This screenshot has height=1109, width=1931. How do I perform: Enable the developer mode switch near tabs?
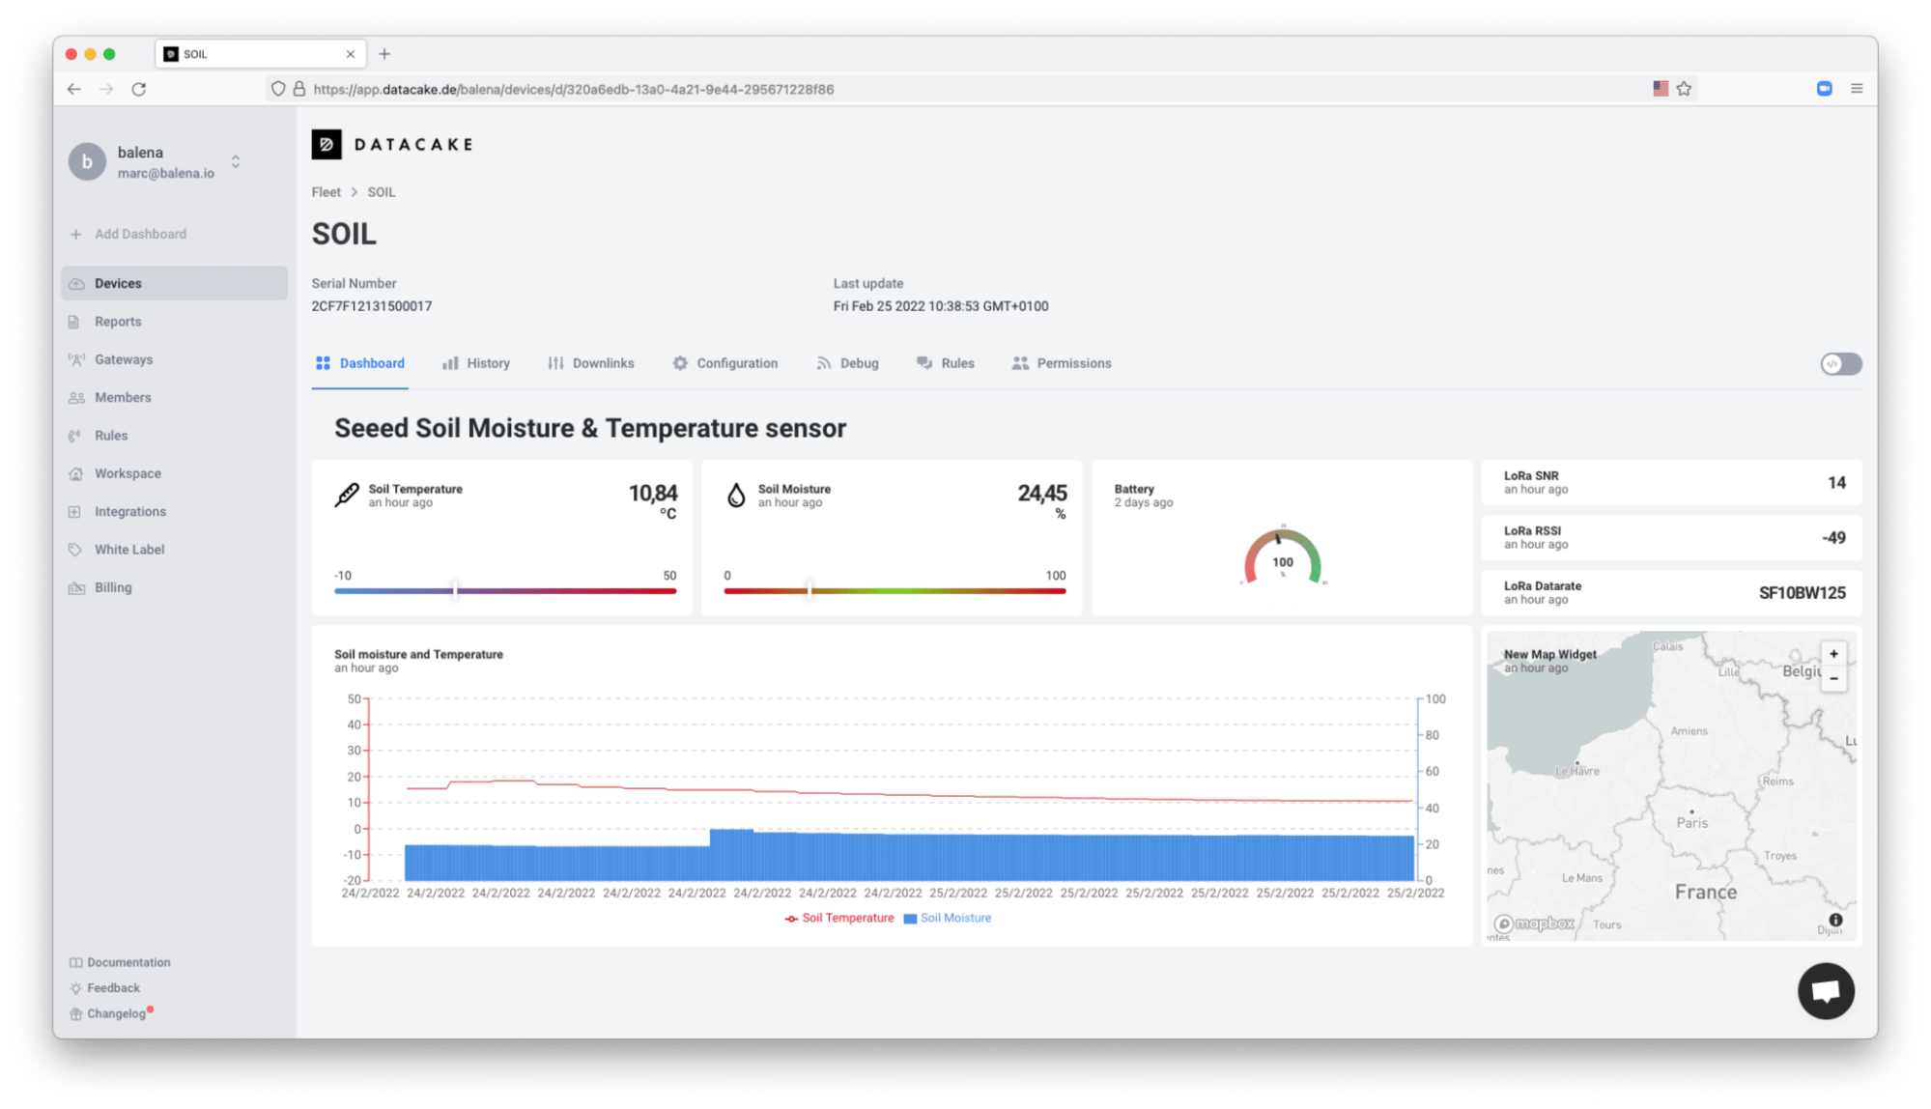[x=1840, y=363]
